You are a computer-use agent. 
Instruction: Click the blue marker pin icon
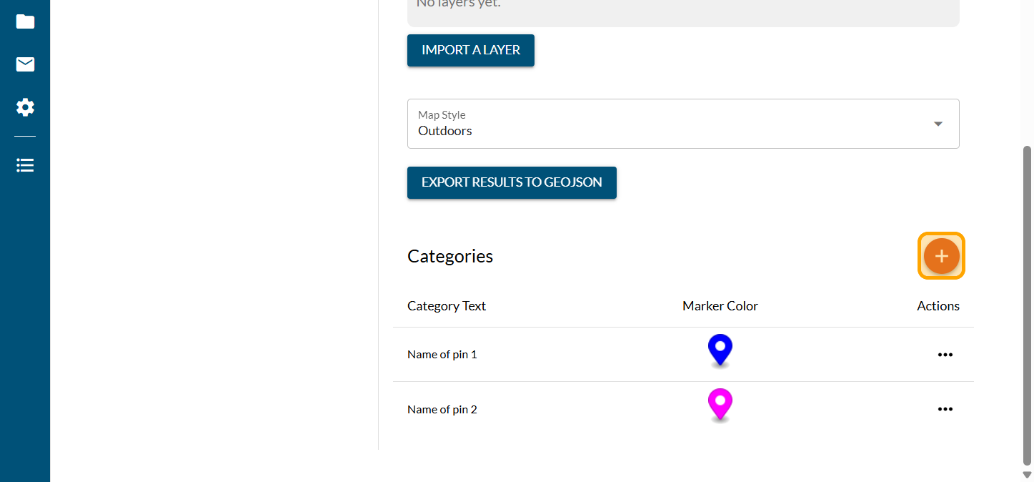pos(720,350)
